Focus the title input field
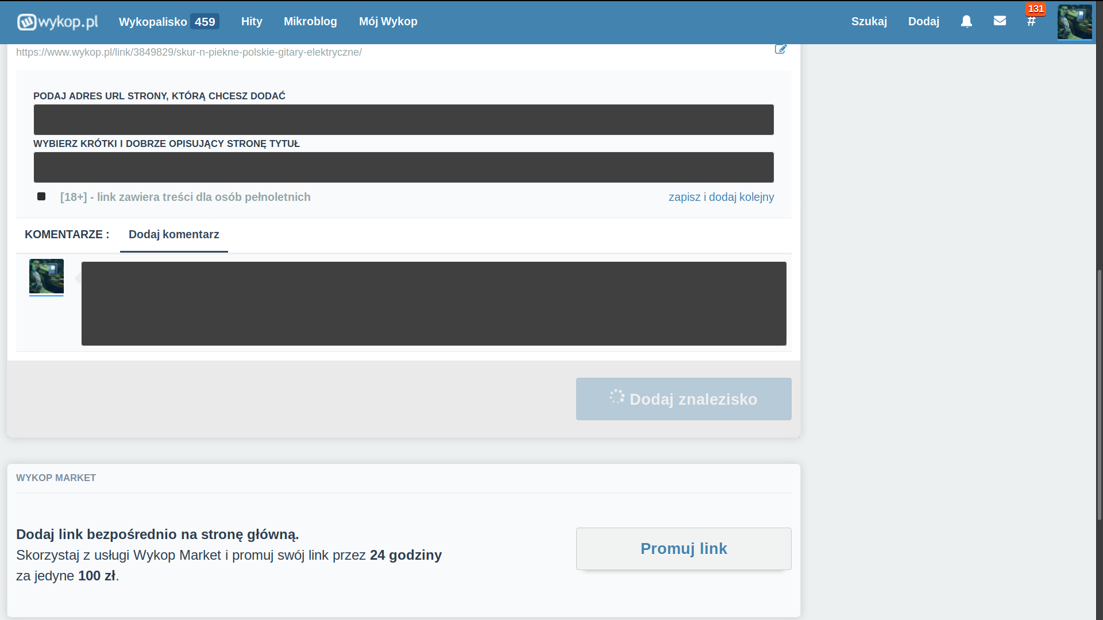1103x620 pixels. pyautogui.click(x=403, y=167)
